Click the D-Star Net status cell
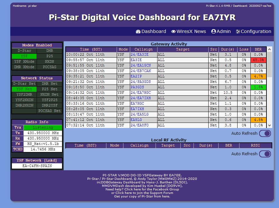The image size is (279, 208). point(24,84)
